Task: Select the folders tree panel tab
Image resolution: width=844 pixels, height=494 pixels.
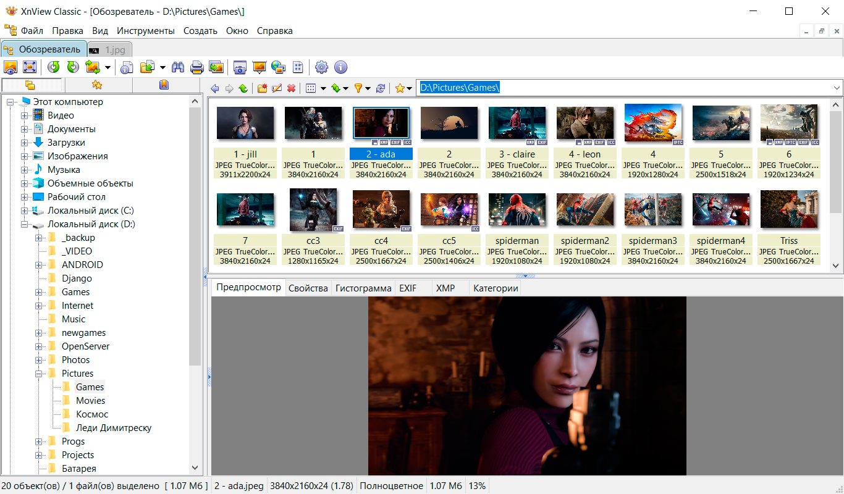Action: tap(31, 85)
